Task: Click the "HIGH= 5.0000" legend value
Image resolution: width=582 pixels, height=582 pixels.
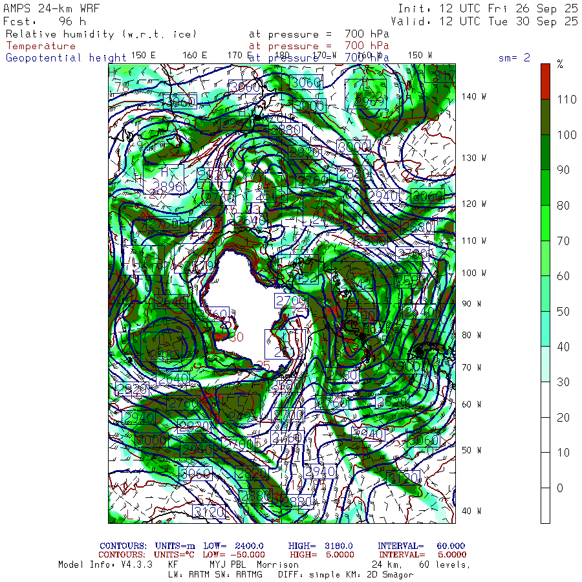Action: point(322,555)
